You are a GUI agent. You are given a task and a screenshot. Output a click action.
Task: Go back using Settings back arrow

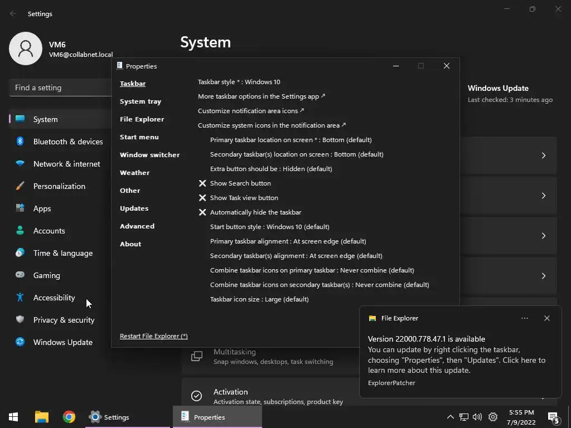click(13, 13)
